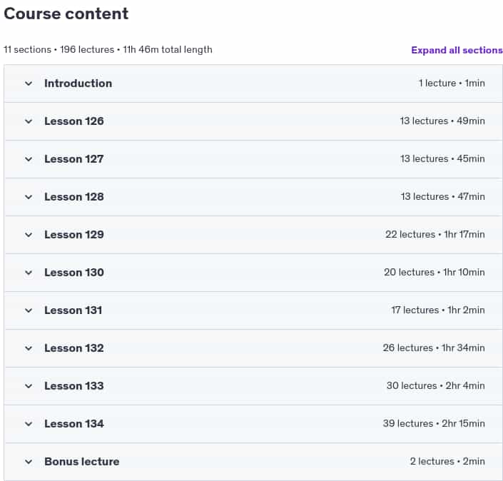Select the Lesson 132 title

(x=73, y=348)
